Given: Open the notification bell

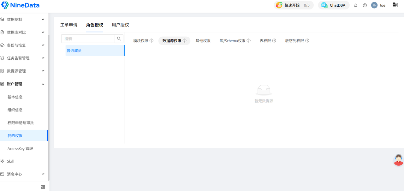Looking at the screenshot, I should pyautogui.click(x=356, y=5).
